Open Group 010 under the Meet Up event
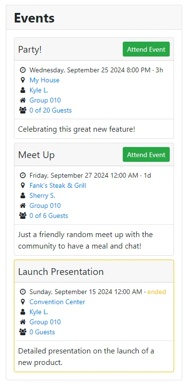The width and height of the screenshot is (187, 386). [x=45, y=205]
